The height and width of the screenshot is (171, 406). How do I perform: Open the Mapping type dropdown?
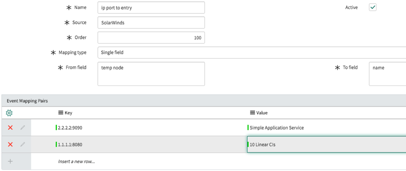click(252, 53)
